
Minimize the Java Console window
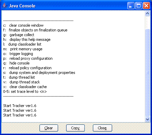click(131, 6)
